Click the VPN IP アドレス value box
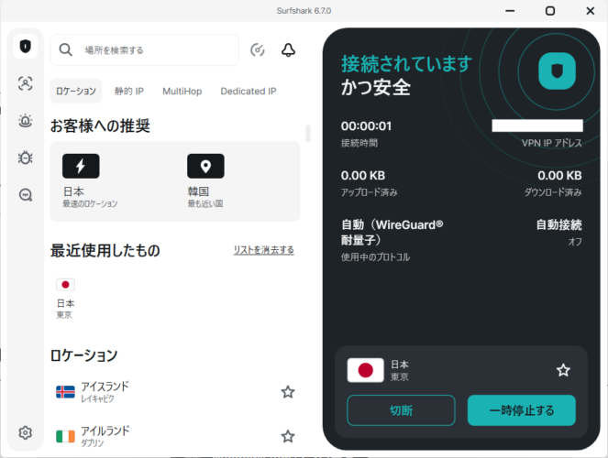 pos(537,125)
